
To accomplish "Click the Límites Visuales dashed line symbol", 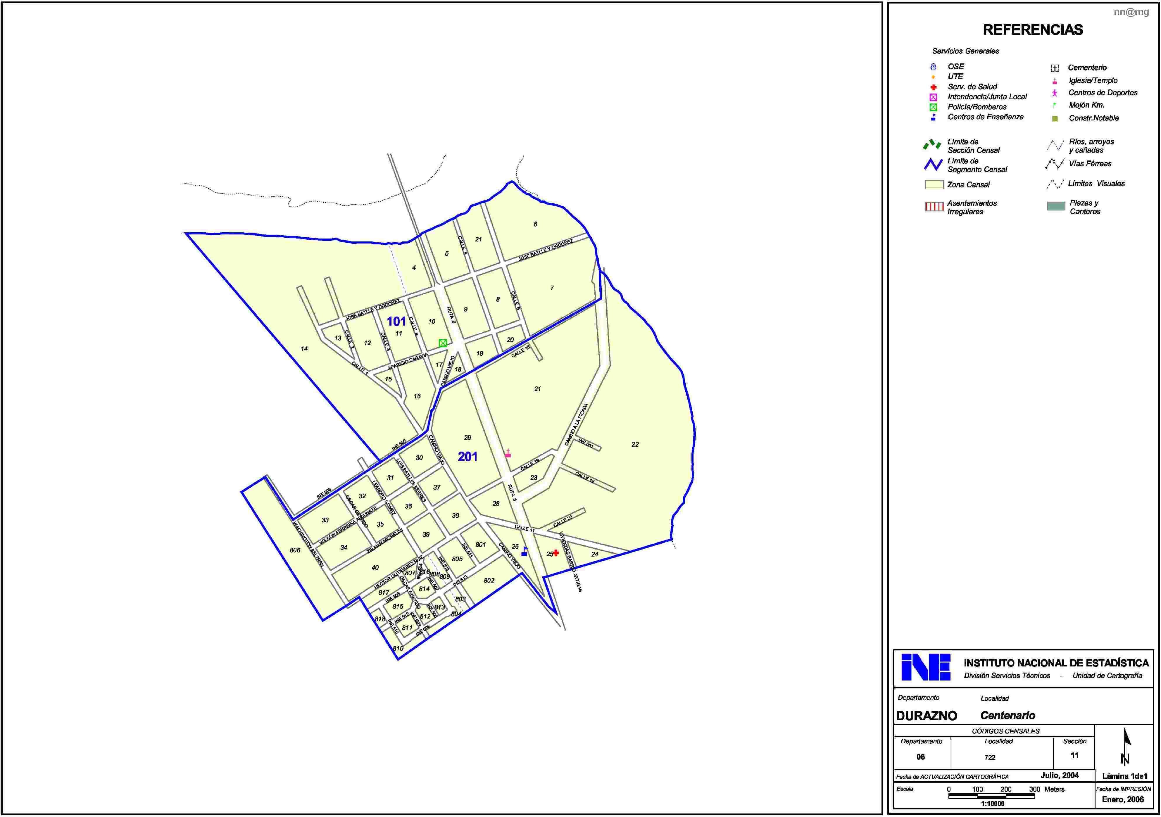I will tap(1055, 184).
